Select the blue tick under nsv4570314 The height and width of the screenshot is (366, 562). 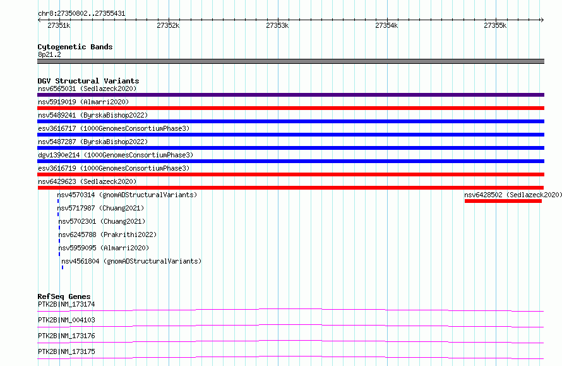pos(58,201)
